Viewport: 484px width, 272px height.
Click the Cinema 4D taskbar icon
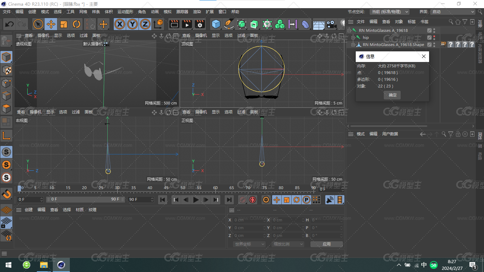61,265
